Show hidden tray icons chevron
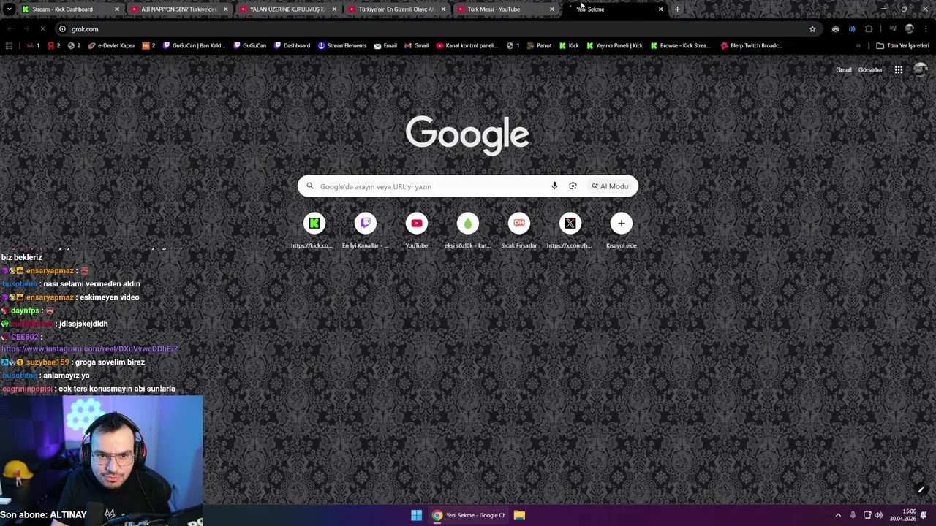The height and width of the screenshot is (526, 936). [x=838, y=515]
